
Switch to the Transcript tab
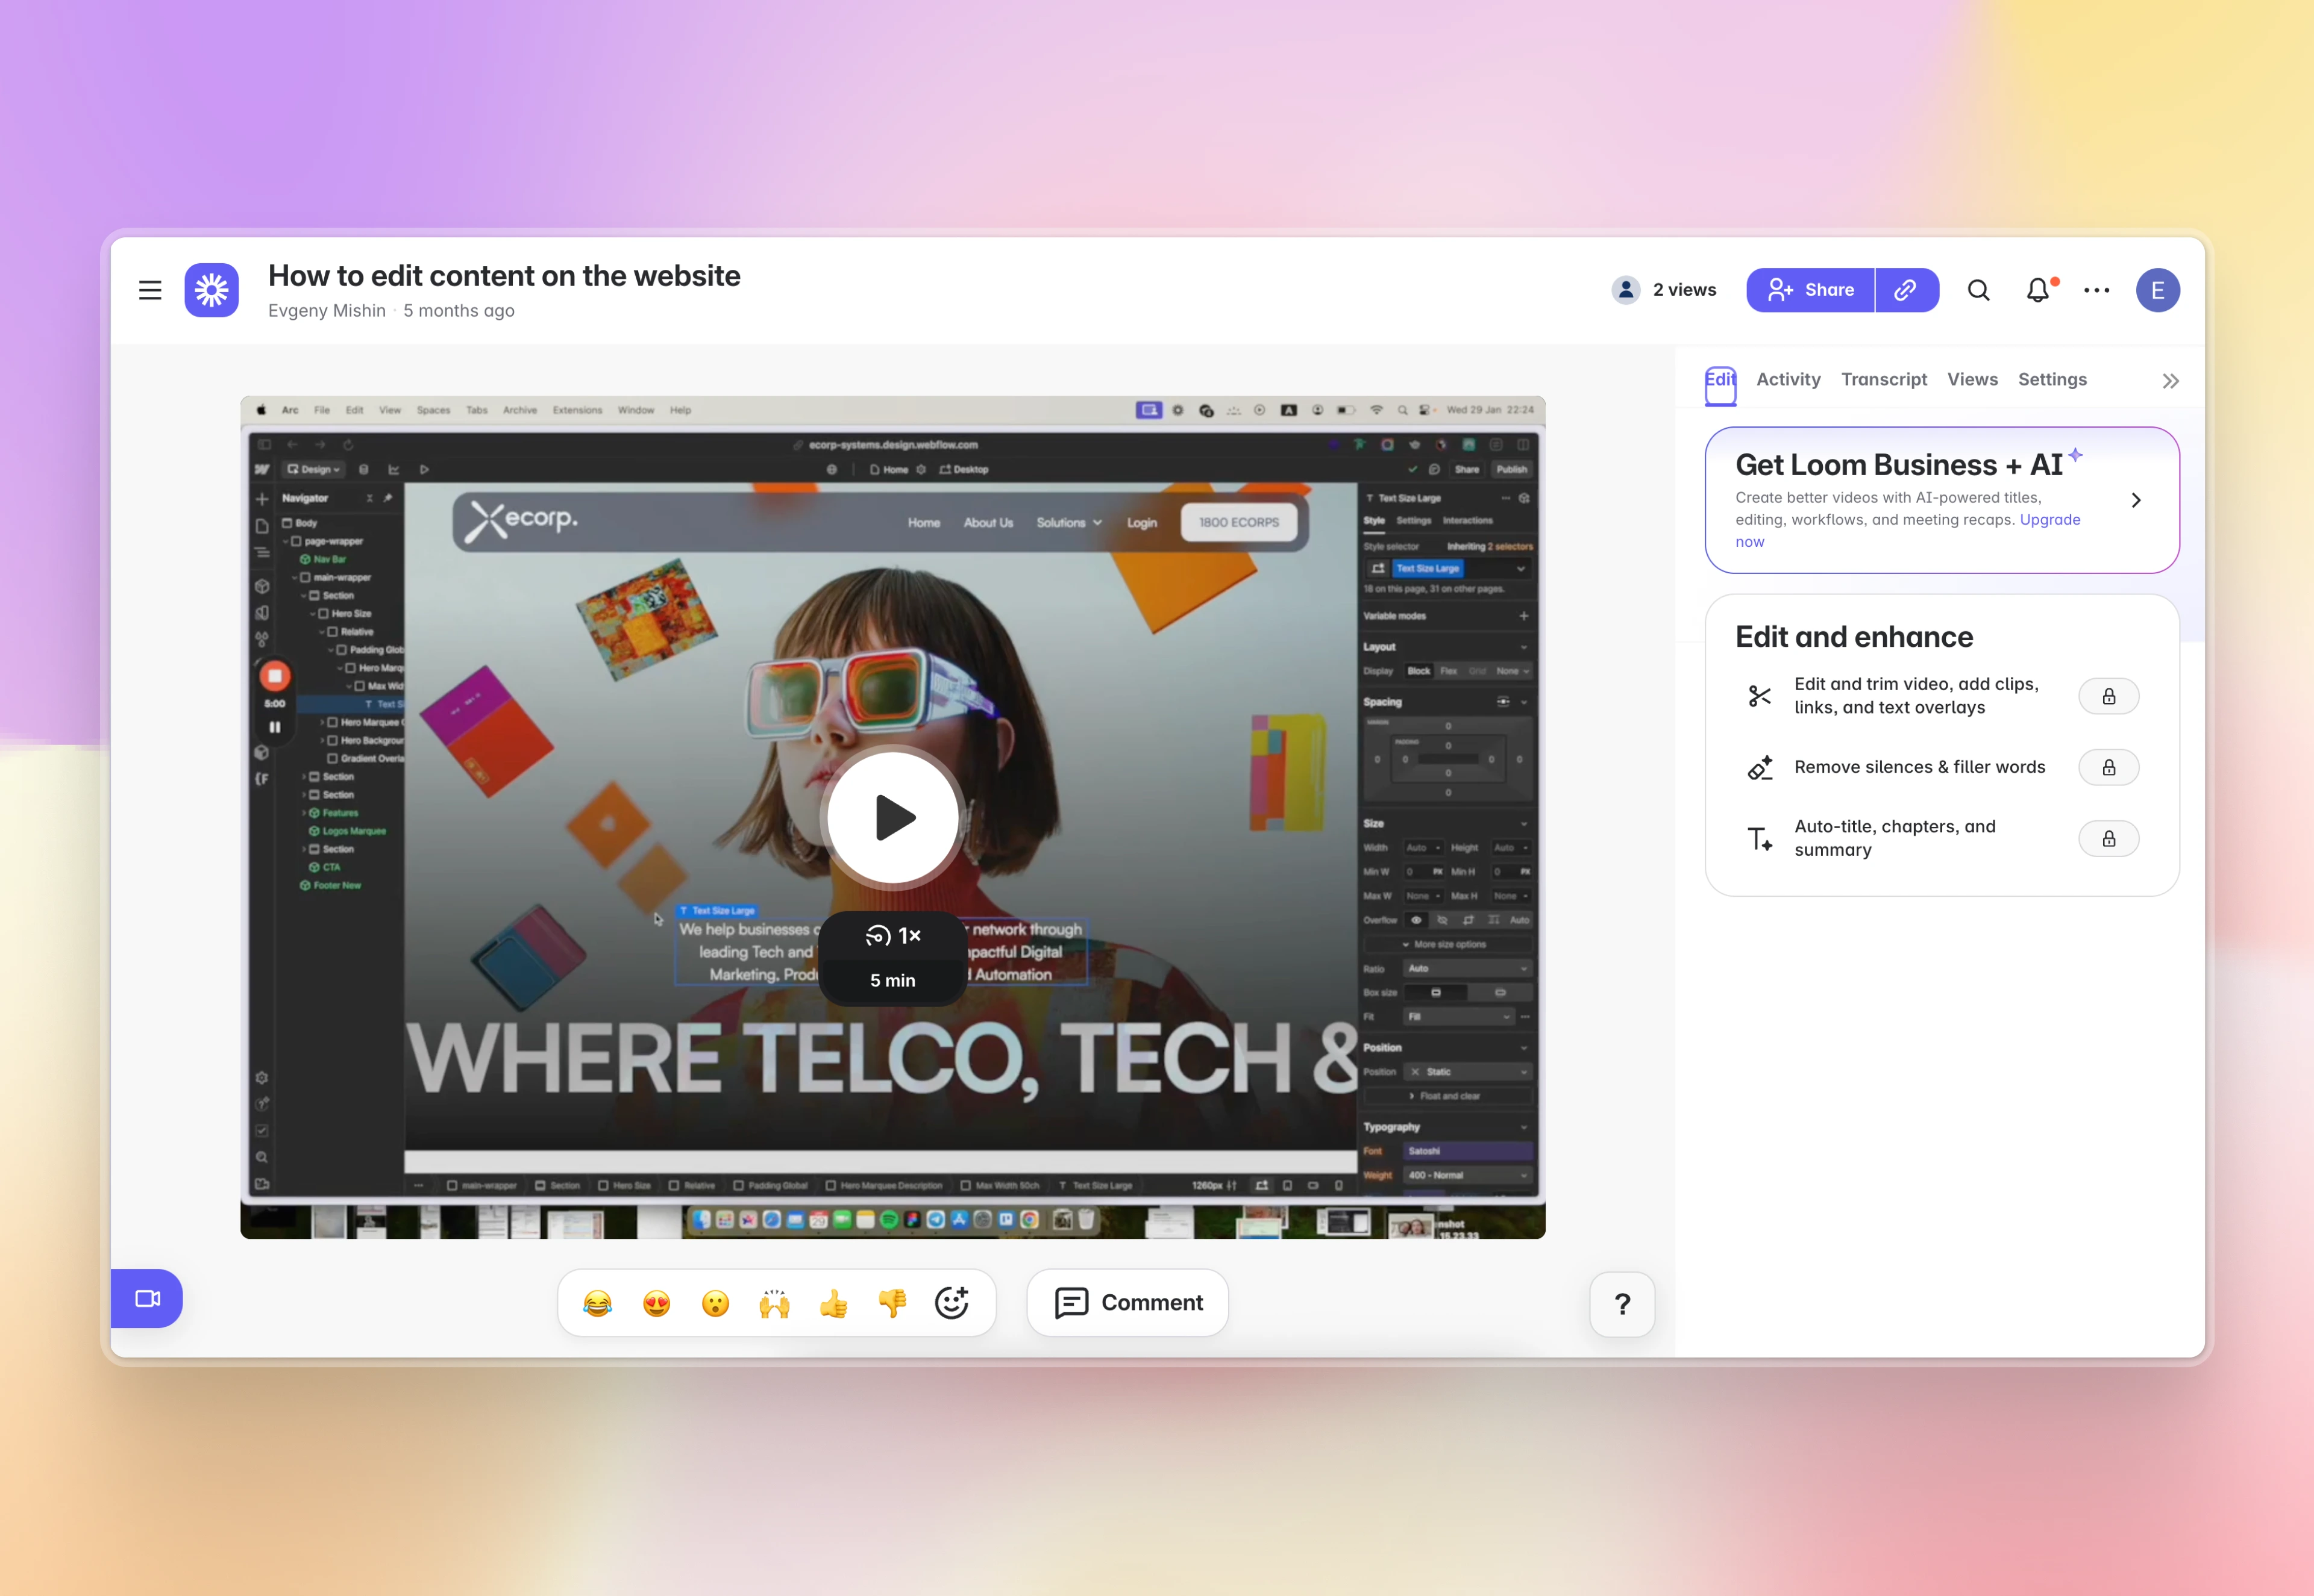point(1884,380)
